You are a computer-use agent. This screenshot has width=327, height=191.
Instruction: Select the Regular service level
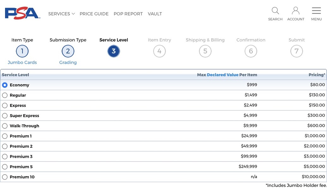click(5, 95)
